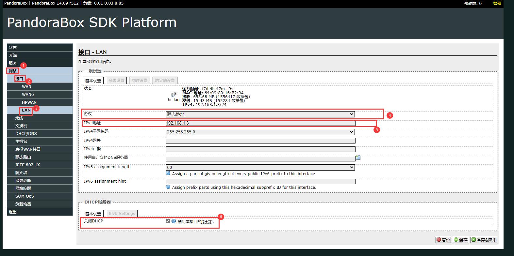
Task: Open the IPv6 assignment length dropdown
Action: point(260,167)
